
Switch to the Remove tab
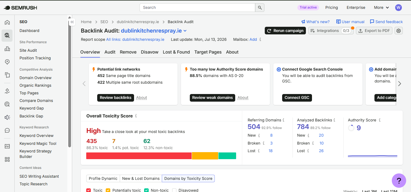pyautogui.click(x=128, y=52)
